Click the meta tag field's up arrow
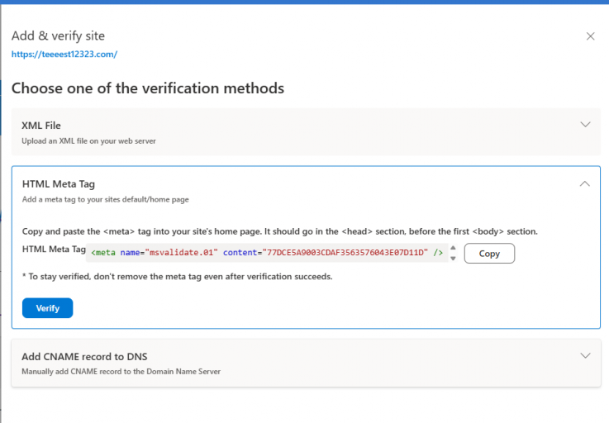Image resolution: width=609 pixels, height=423 pixels. pyautogui.click(x=453, y=248)
